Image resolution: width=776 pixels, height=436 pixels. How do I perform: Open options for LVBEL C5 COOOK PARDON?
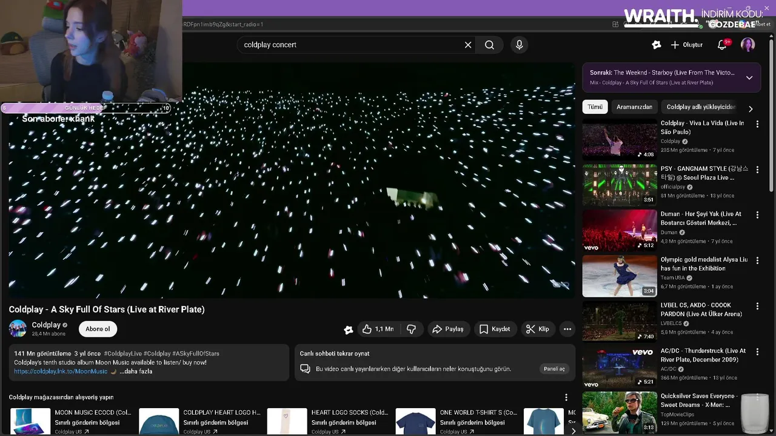pyautogui.click(x=757, y=306)
